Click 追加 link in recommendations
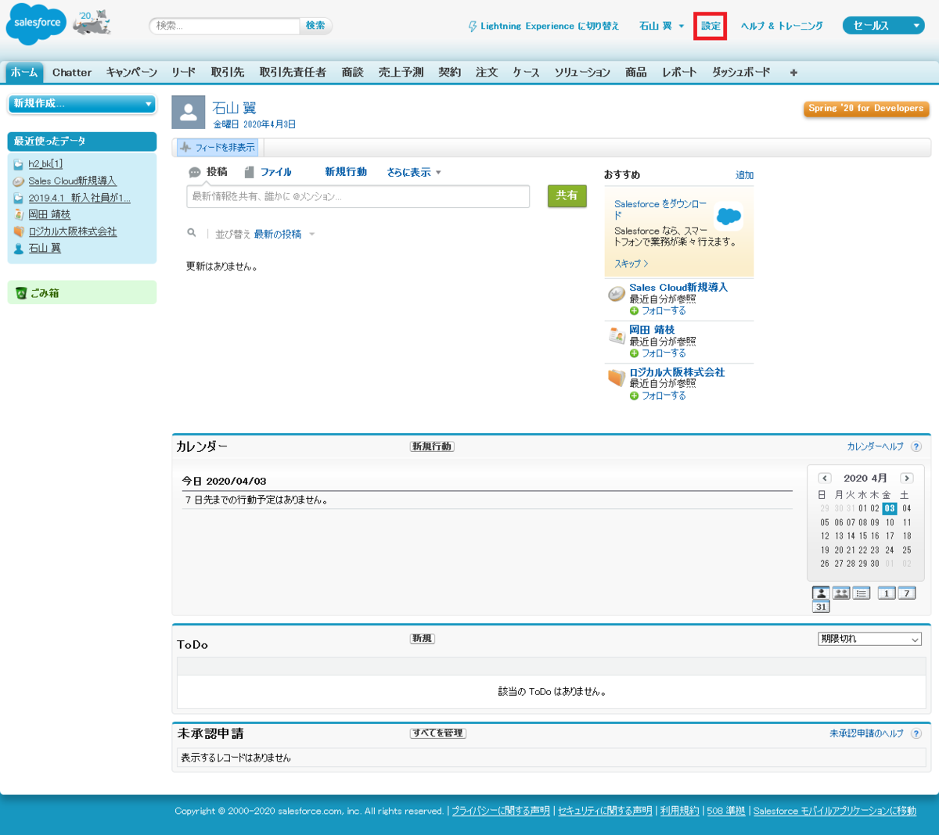939x835 pixels. 745,175
